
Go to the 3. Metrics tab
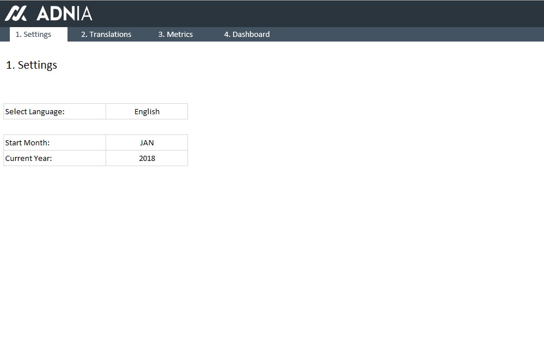click(x=175, y=35)
